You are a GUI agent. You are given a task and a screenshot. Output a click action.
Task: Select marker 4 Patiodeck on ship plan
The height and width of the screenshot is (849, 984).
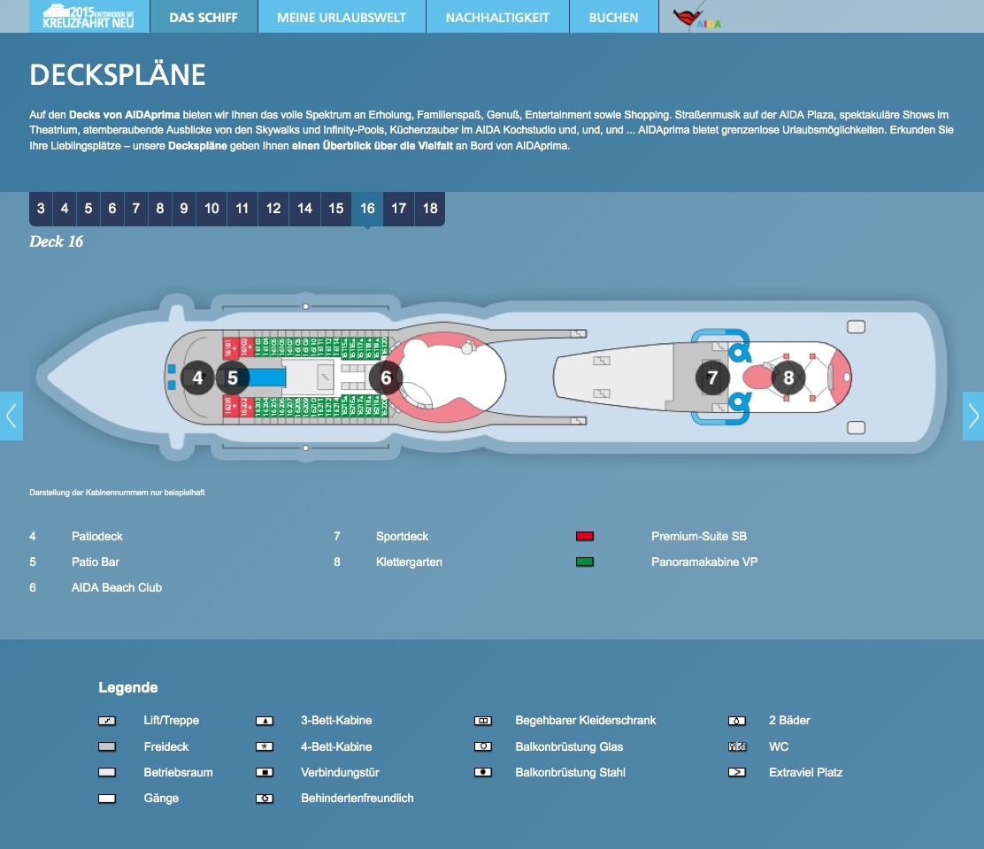pos(197,379)
